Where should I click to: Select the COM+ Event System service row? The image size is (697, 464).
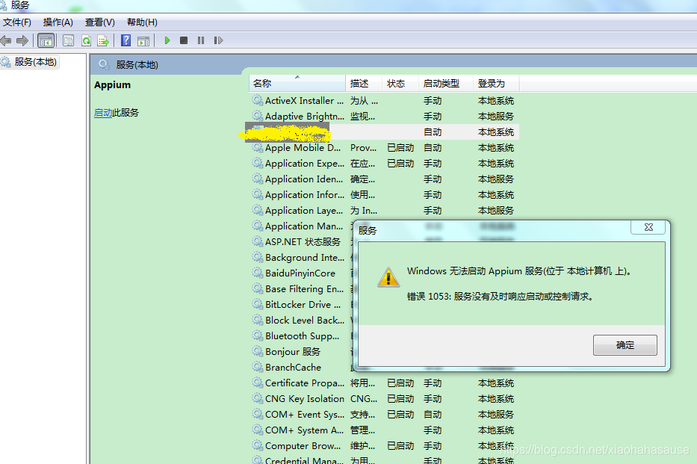coord(384,415)
